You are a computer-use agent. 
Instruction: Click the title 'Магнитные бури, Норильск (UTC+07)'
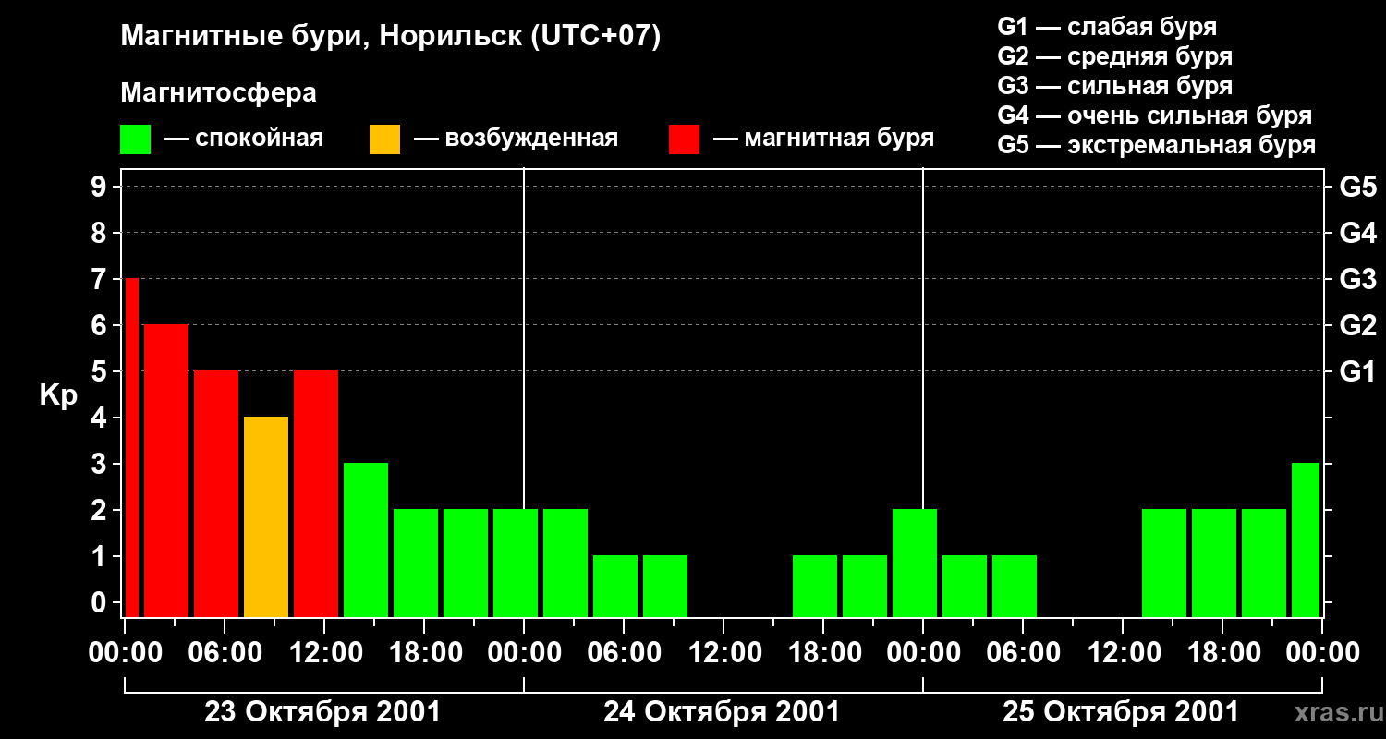coord(391,37)
